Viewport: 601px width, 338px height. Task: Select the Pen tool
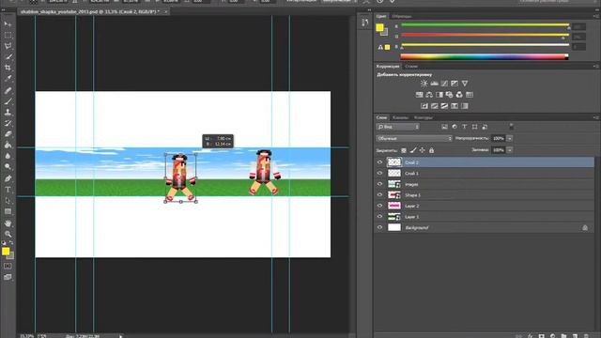(x=8, y=178)
